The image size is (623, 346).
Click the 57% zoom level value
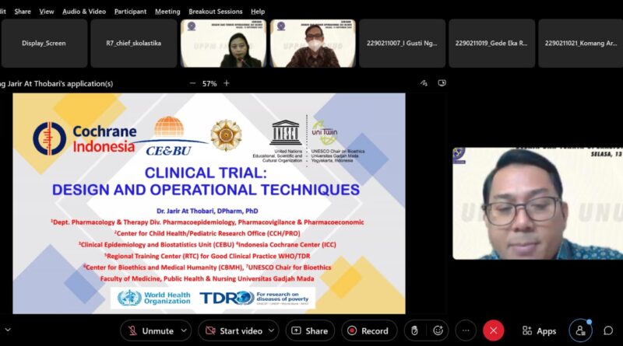209,84
